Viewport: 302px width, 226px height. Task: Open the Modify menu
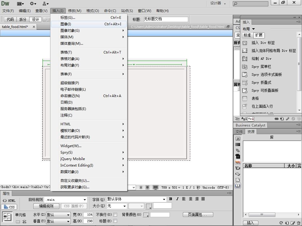[75, 11]
